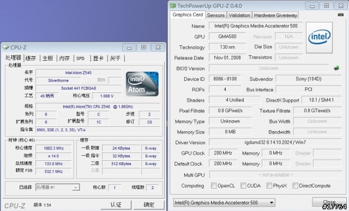Switch to the 缓存 tab in CPU-Z

pos(31,58)
